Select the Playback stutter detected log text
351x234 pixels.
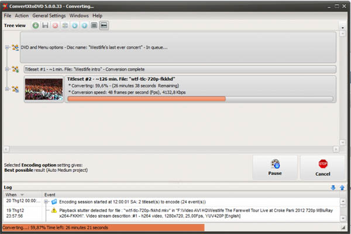196,213
